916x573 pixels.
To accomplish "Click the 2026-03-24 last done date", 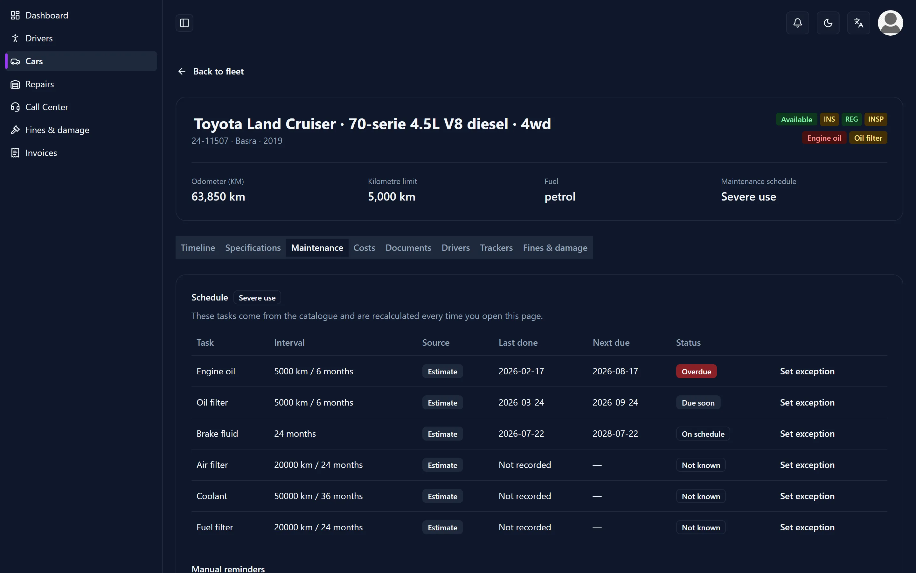I will click(521, 402).
